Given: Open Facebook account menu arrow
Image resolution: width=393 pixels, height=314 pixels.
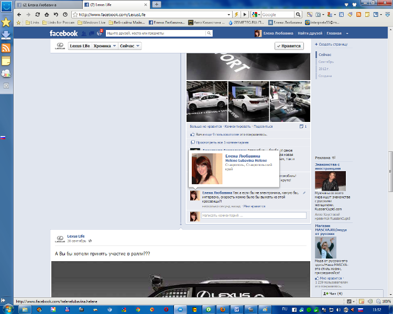Looking at the screenshot, I should pyautogui.click(x=347, y=33).
